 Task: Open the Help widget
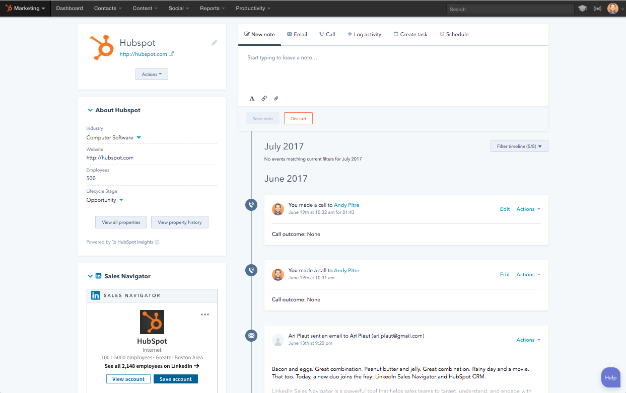click(x=610, y=377)
